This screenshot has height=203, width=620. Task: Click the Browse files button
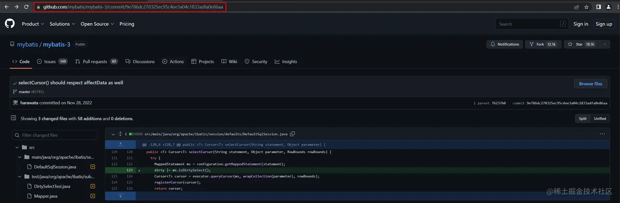click(590, 83)
